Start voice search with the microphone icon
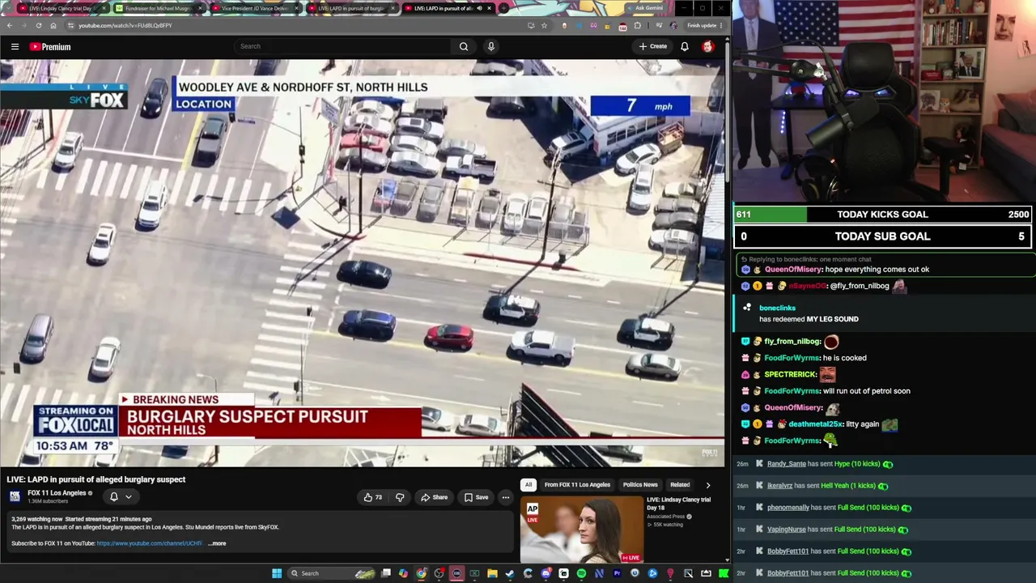 490,47
